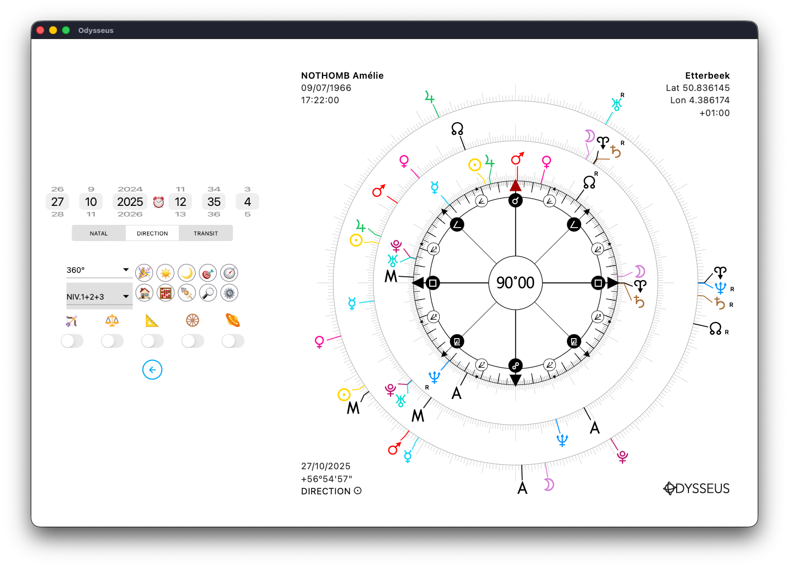Switch to the NATAL tab
This screenshot has width=789, height=568.
[99, 233]
